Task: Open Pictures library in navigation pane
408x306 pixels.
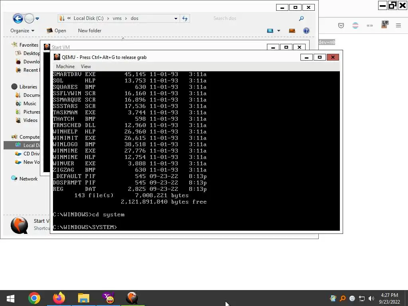Action: tap(28, 112)
